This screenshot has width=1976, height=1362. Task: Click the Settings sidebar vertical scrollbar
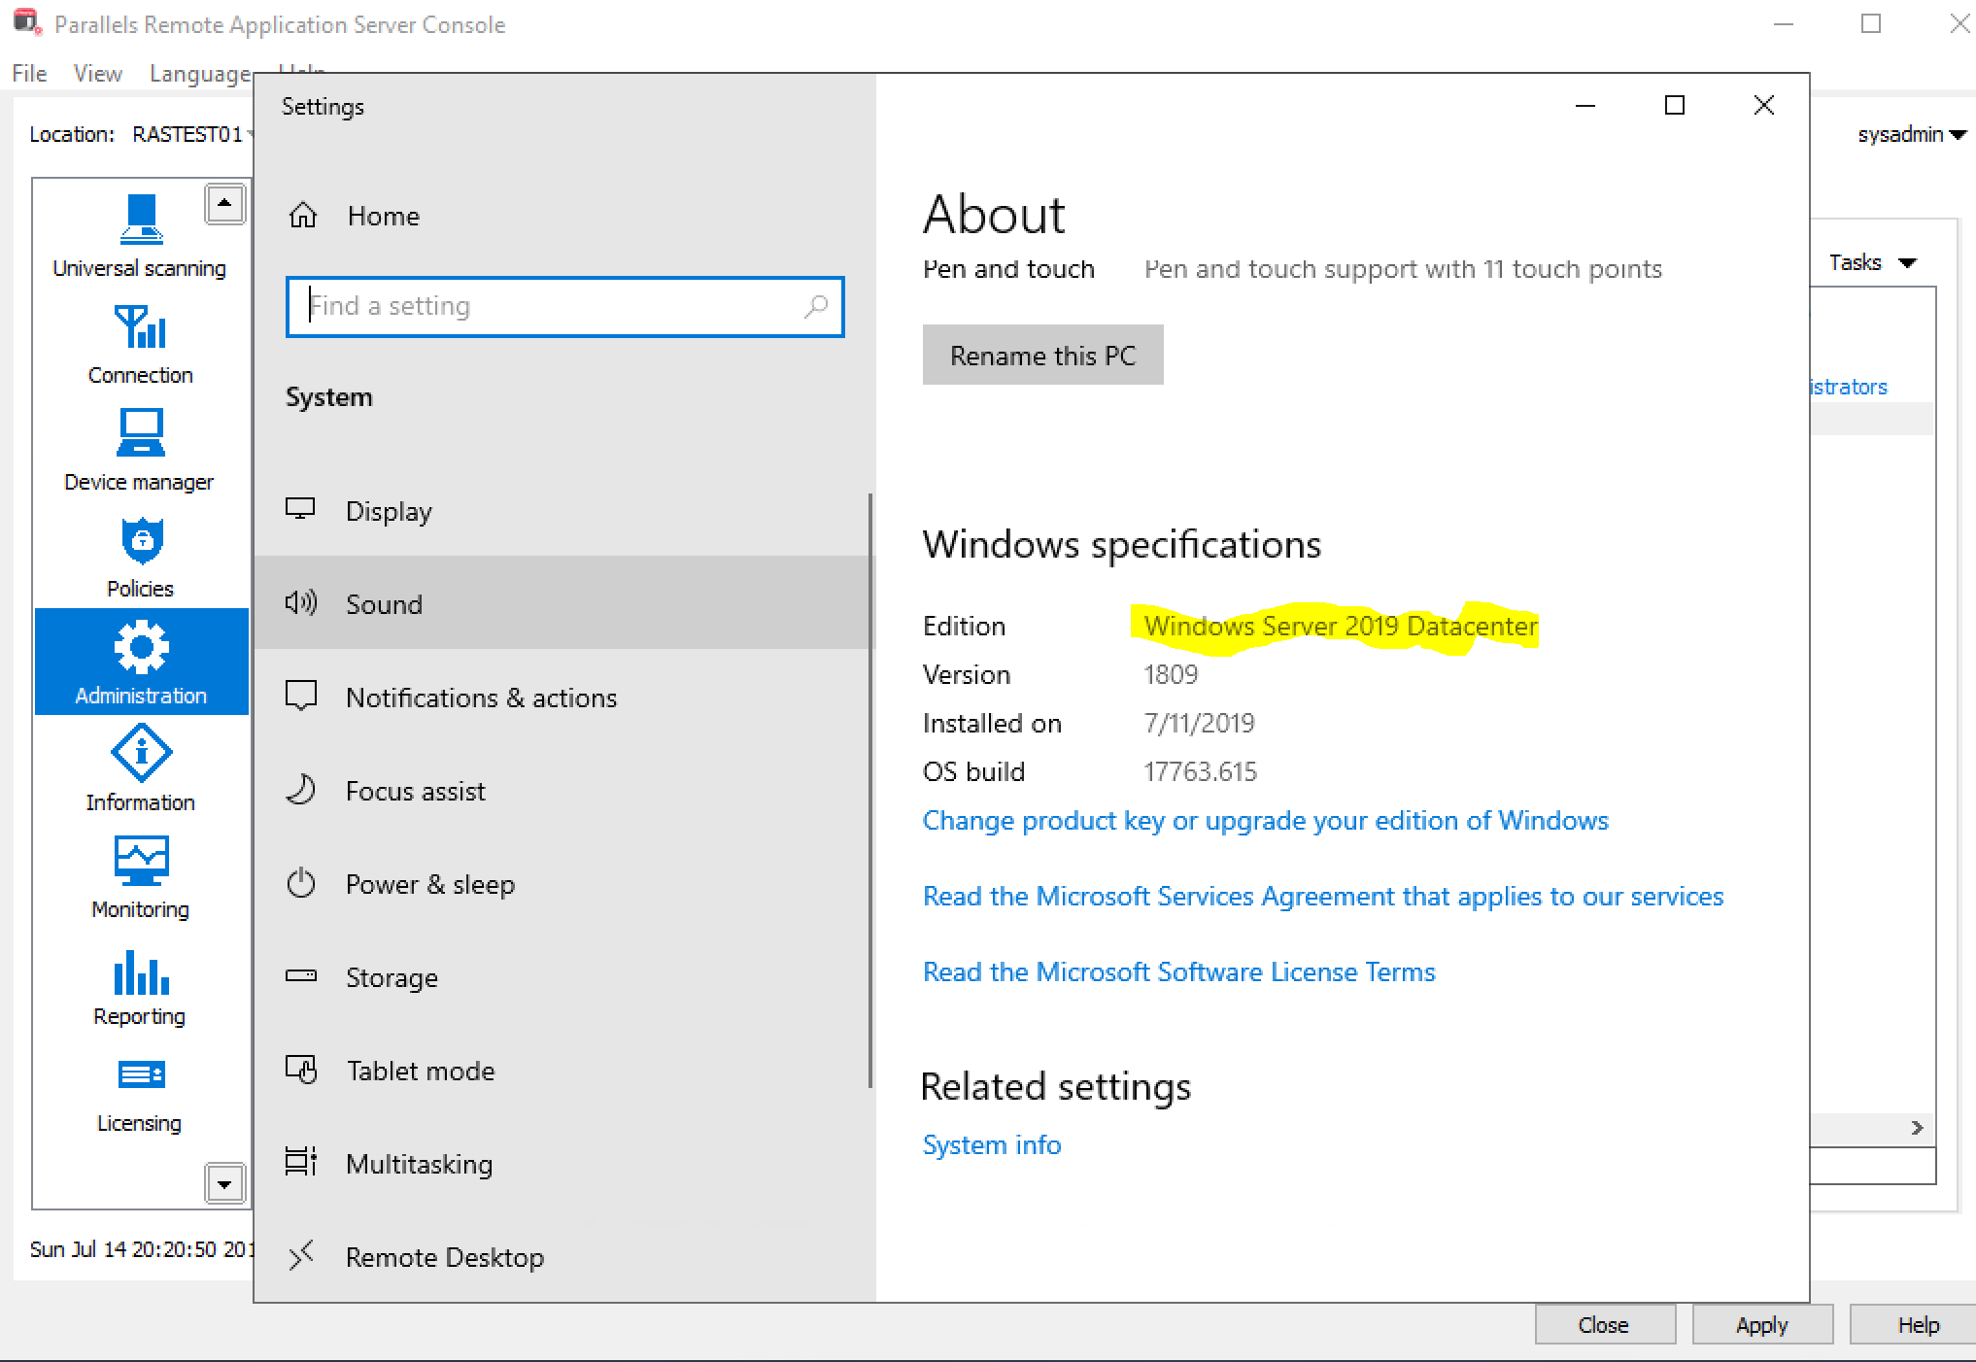click(869, 791)
